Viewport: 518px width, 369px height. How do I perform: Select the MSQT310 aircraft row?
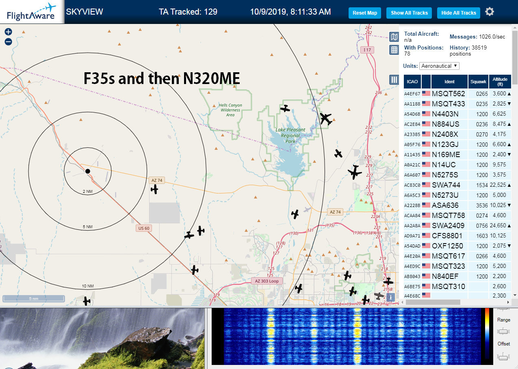[457, 286]
